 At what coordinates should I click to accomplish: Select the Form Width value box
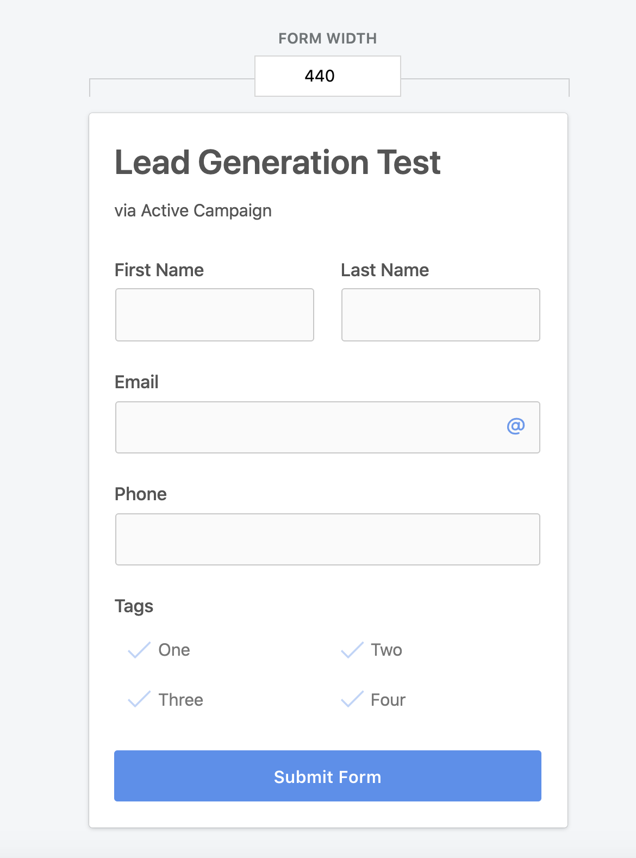point(328,76)
